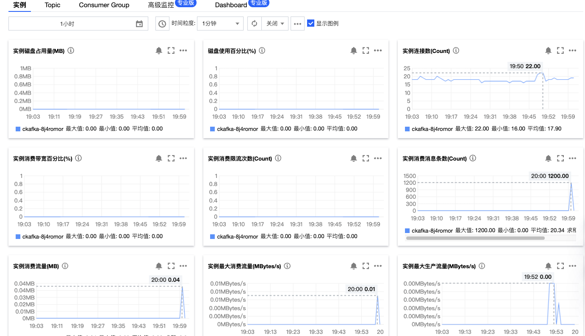Show info tooltip for 实例消费消息条数(Count)

[x=473, y=158]
